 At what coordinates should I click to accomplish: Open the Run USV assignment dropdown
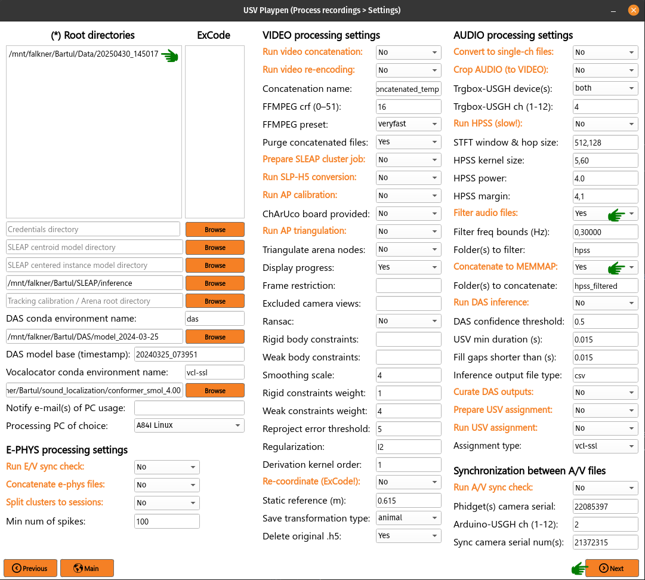pos(605,428)
